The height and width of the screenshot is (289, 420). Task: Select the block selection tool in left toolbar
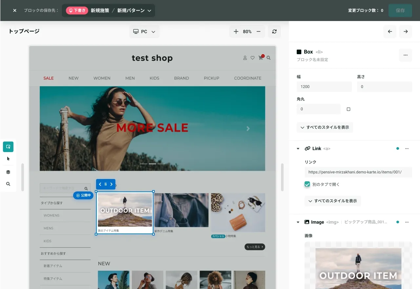(x=8, y=146)
